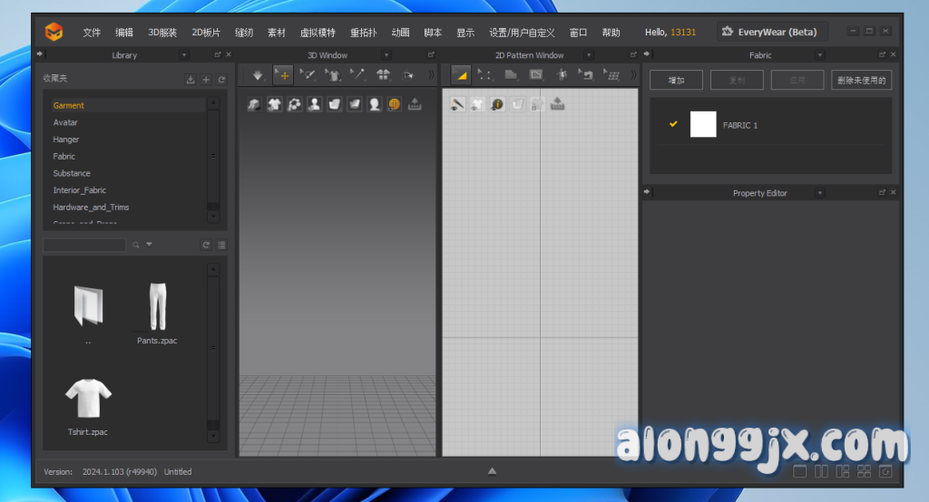
Task: Toggle the yellow checkmark beside FABRIC 1
Action: (673, 124)
